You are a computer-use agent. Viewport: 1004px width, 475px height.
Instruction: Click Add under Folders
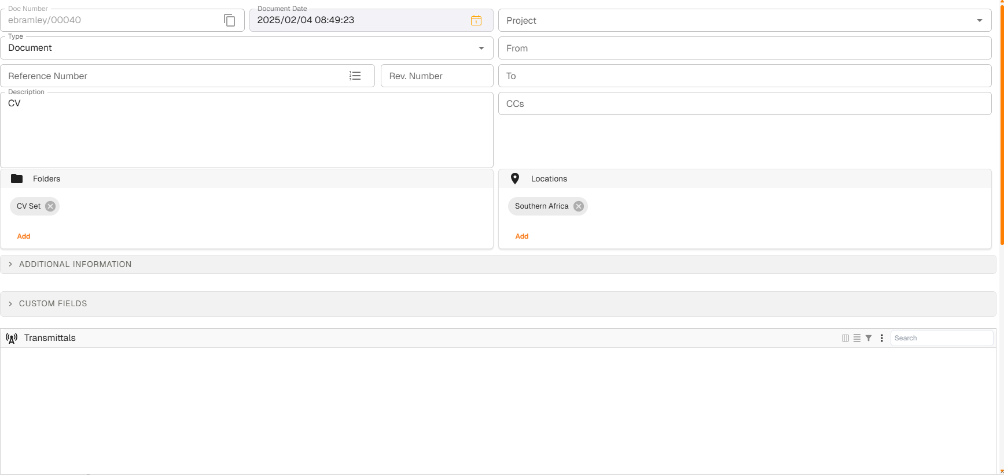tap(24, 236)
